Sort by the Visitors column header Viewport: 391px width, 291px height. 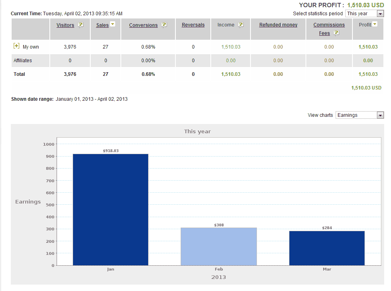coord(65,25)
